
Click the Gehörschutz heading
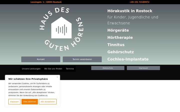121,52
